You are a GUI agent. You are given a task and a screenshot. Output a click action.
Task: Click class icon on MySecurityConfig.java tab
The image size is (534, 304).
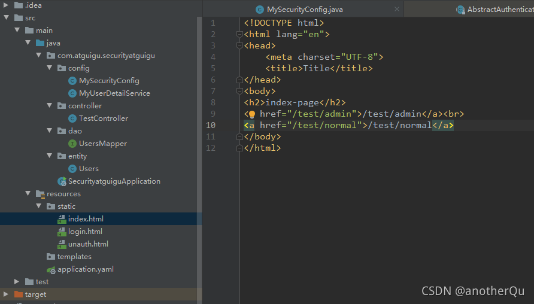259,10
